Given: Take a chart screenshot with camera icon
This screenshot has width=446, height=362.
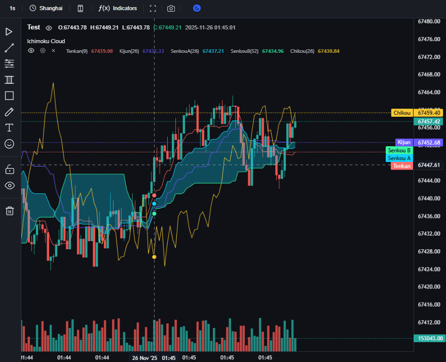Looking at the screenshot, I should tap(171, 9).
